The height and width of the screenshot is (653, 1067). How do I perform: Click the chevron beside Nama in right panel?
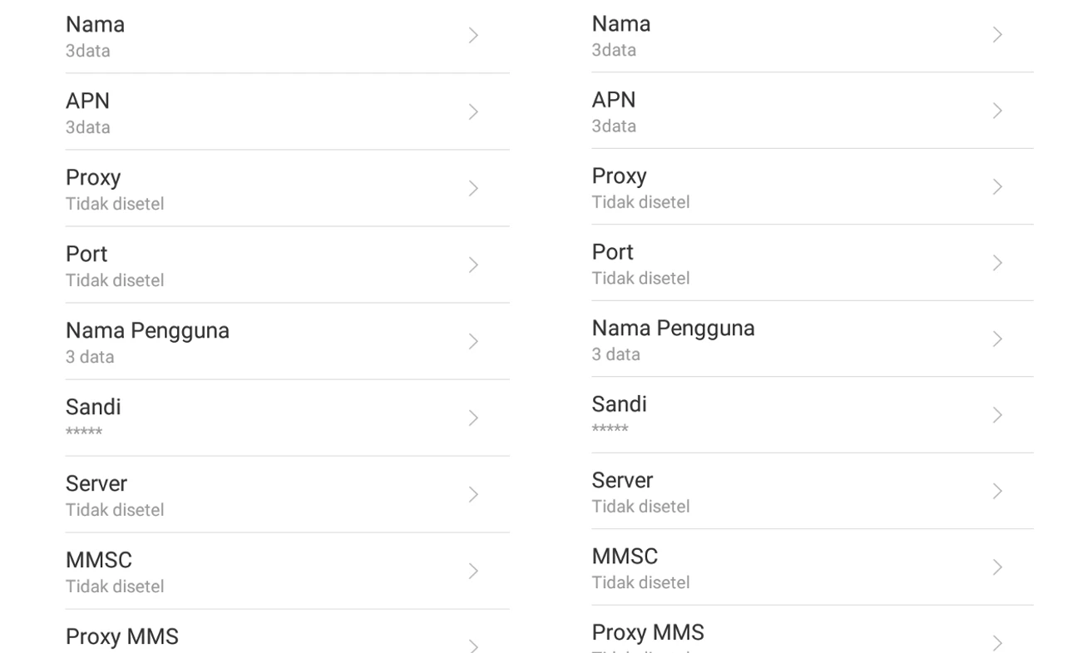coord(997,35)
